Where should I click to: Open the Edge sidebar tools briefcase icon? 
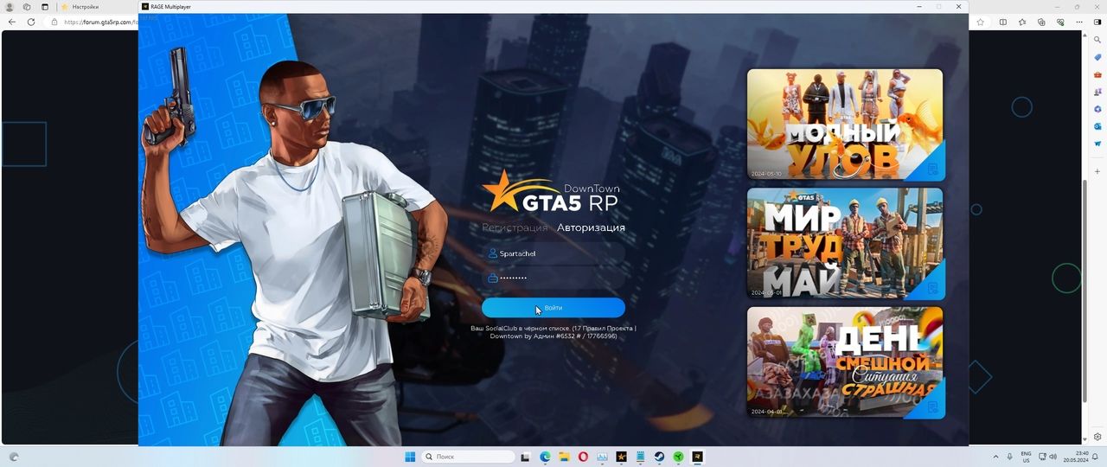1097,74
